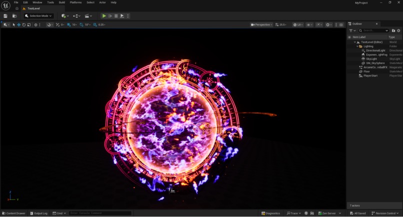Open the transform options three-dots icon

tap(39, 24)
